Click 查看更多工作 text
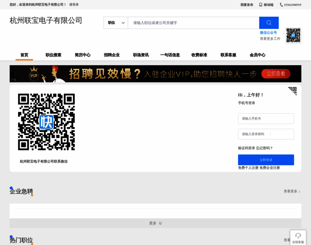 pos(270,39)
